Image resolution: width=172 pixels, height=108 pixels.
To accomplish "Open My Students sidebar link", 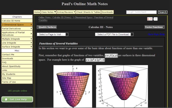I will point(17,74).
